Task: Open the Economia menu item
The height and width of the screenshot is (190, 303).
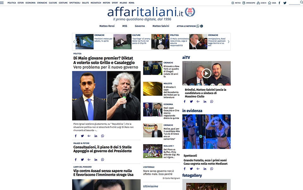Action: [30, 3]
